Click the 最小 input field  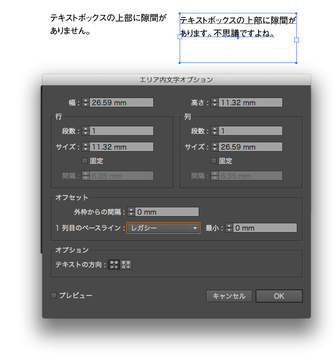(x=265, y=228)
